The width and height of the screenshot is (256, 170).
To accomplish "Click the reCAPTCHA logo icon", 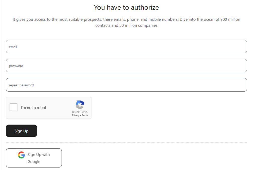I will (80, 105).
